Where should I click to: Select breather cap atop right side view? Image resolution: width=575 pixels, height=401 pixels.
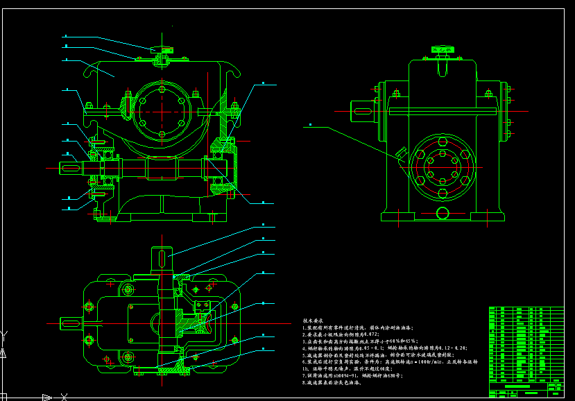443,50
